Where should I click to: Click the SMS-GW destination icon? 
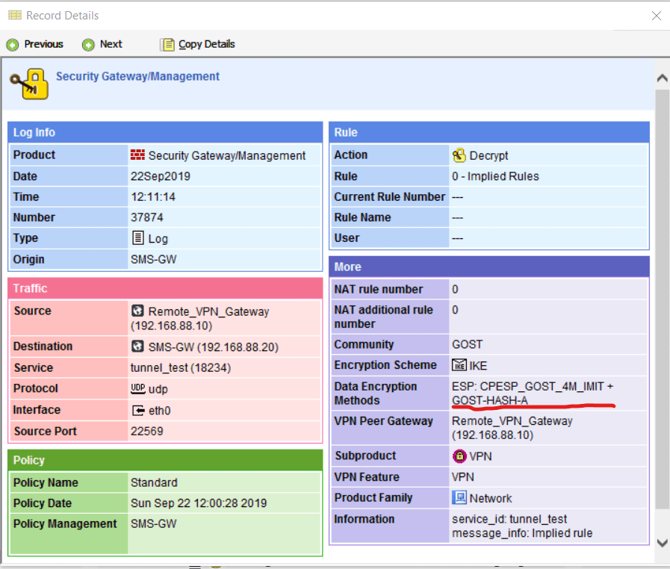[137, 346]
